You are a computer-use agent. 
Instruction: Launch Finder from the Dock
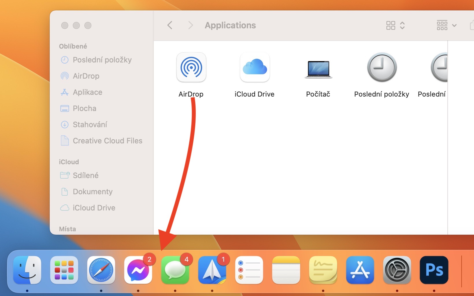27,270
